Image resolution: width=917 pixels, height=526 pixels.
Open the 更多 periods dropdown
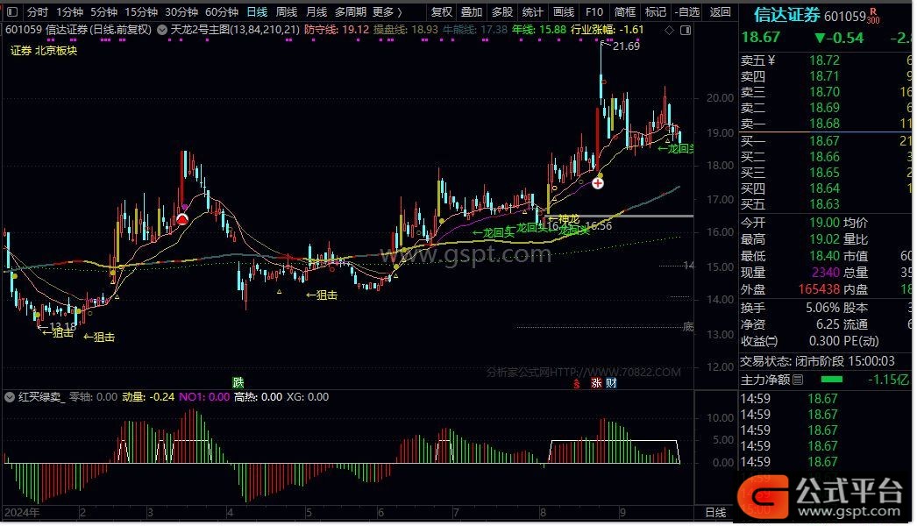pos(387,12)
